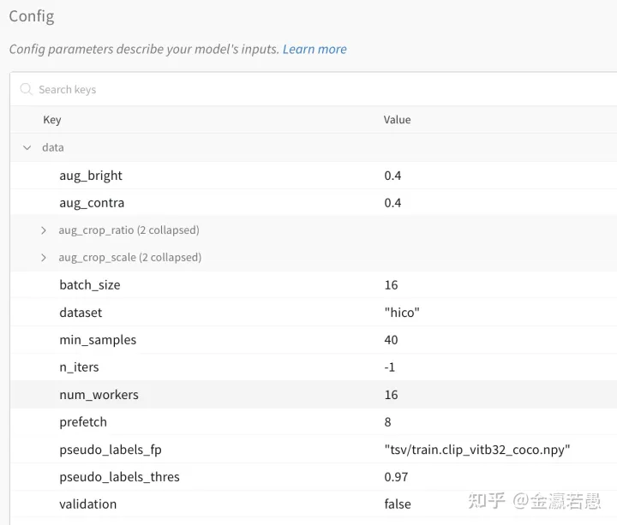Expand the aug_crop_scale collapsed row
Image resolution: width=617 pixels, height=525 pixels.
[x=44, y=258]
